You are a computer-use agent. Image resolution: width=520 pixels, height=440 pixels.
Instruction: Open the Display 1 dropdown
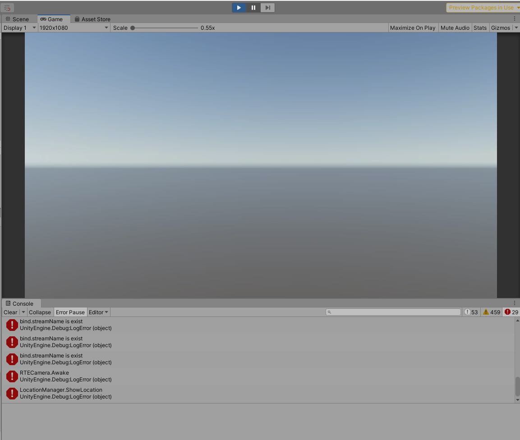[x=19, y=27]
